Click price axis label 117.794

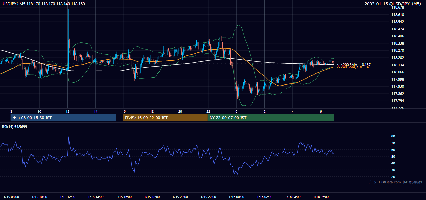coord(397,101)
